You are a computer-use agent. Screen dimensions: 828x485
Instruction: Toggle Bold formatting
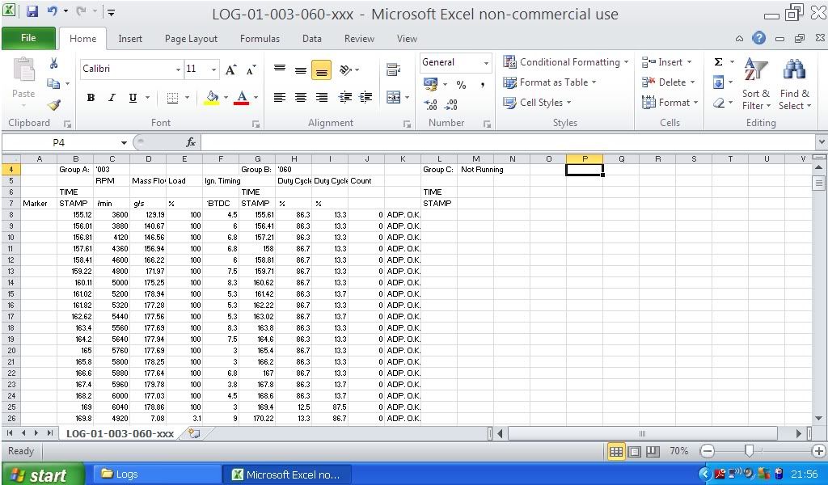point(91,98)
